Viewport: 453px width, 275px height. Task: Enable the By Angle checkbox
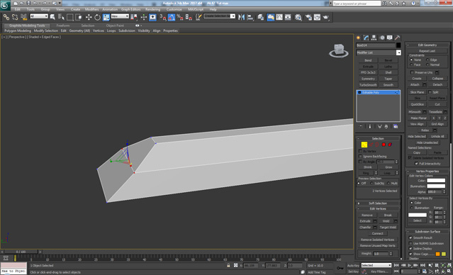(x=360, y=162)
